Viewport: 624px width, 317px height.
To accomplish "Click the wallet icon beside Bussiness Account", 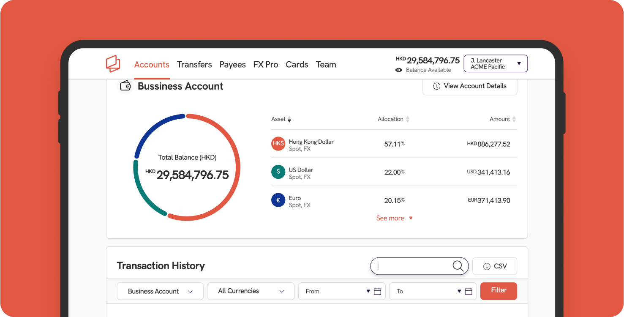I will click(125, 86).
